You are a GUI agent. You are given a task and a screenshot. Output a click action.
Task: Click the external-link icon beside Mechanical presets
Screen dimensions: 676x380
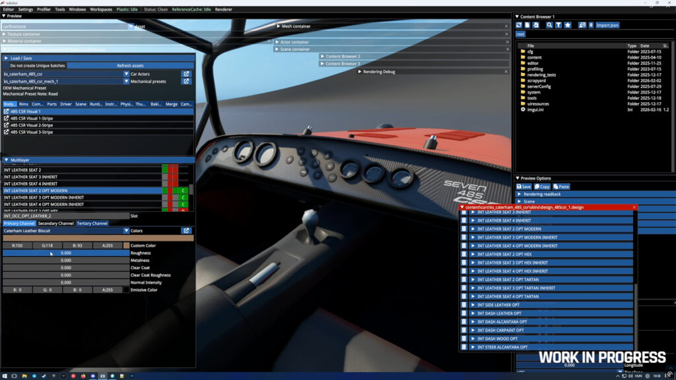(x=186, y=82)
